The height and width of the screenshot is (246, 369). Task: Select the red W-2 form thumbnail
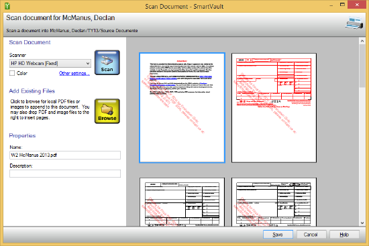274,108
